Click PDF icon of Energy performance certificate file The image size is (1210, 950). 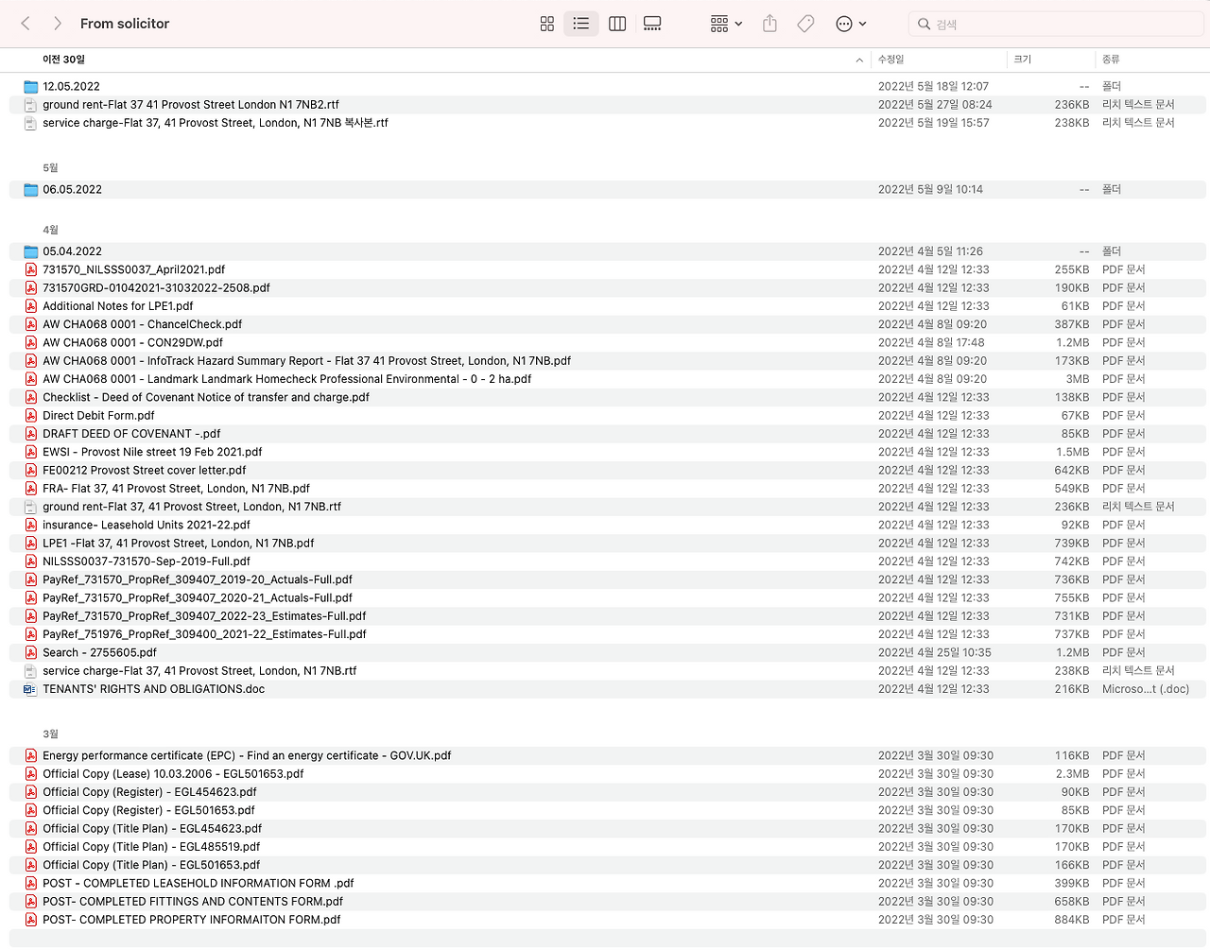(31, 755)
